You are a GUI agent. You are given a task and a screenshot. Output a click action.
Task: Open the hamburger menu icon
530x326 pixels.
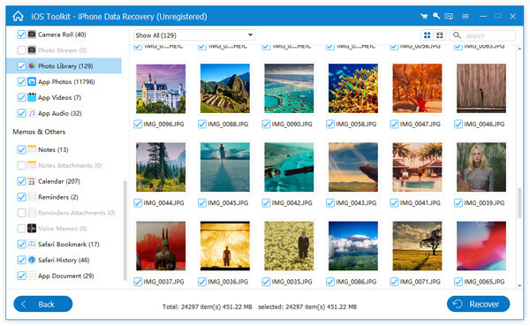click(466, 16)
